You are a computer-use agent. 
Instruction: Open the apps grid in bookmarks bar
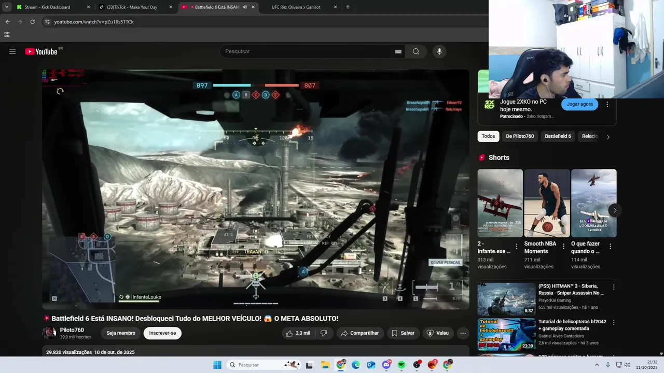pos(7,35)
